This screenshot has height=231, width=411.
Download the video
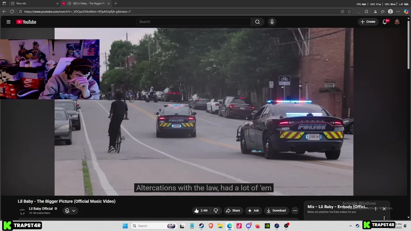[x=276, y=210]
